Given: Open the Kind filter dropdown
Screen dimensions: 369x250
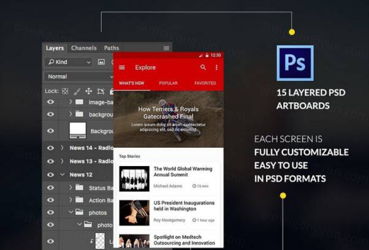Looking at the screenshot, I should click(x=67, y=62).
